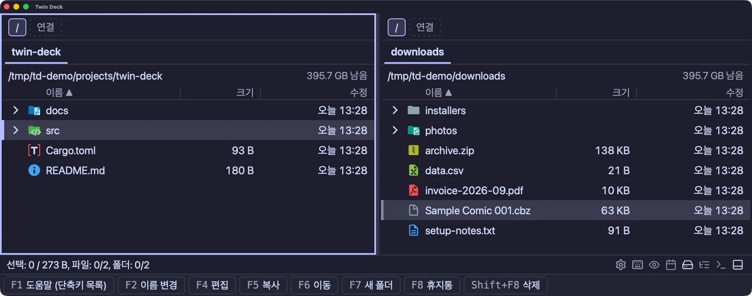752x296 pixels.
Task: Click the installers folder icon
Action: click(414, 110)
